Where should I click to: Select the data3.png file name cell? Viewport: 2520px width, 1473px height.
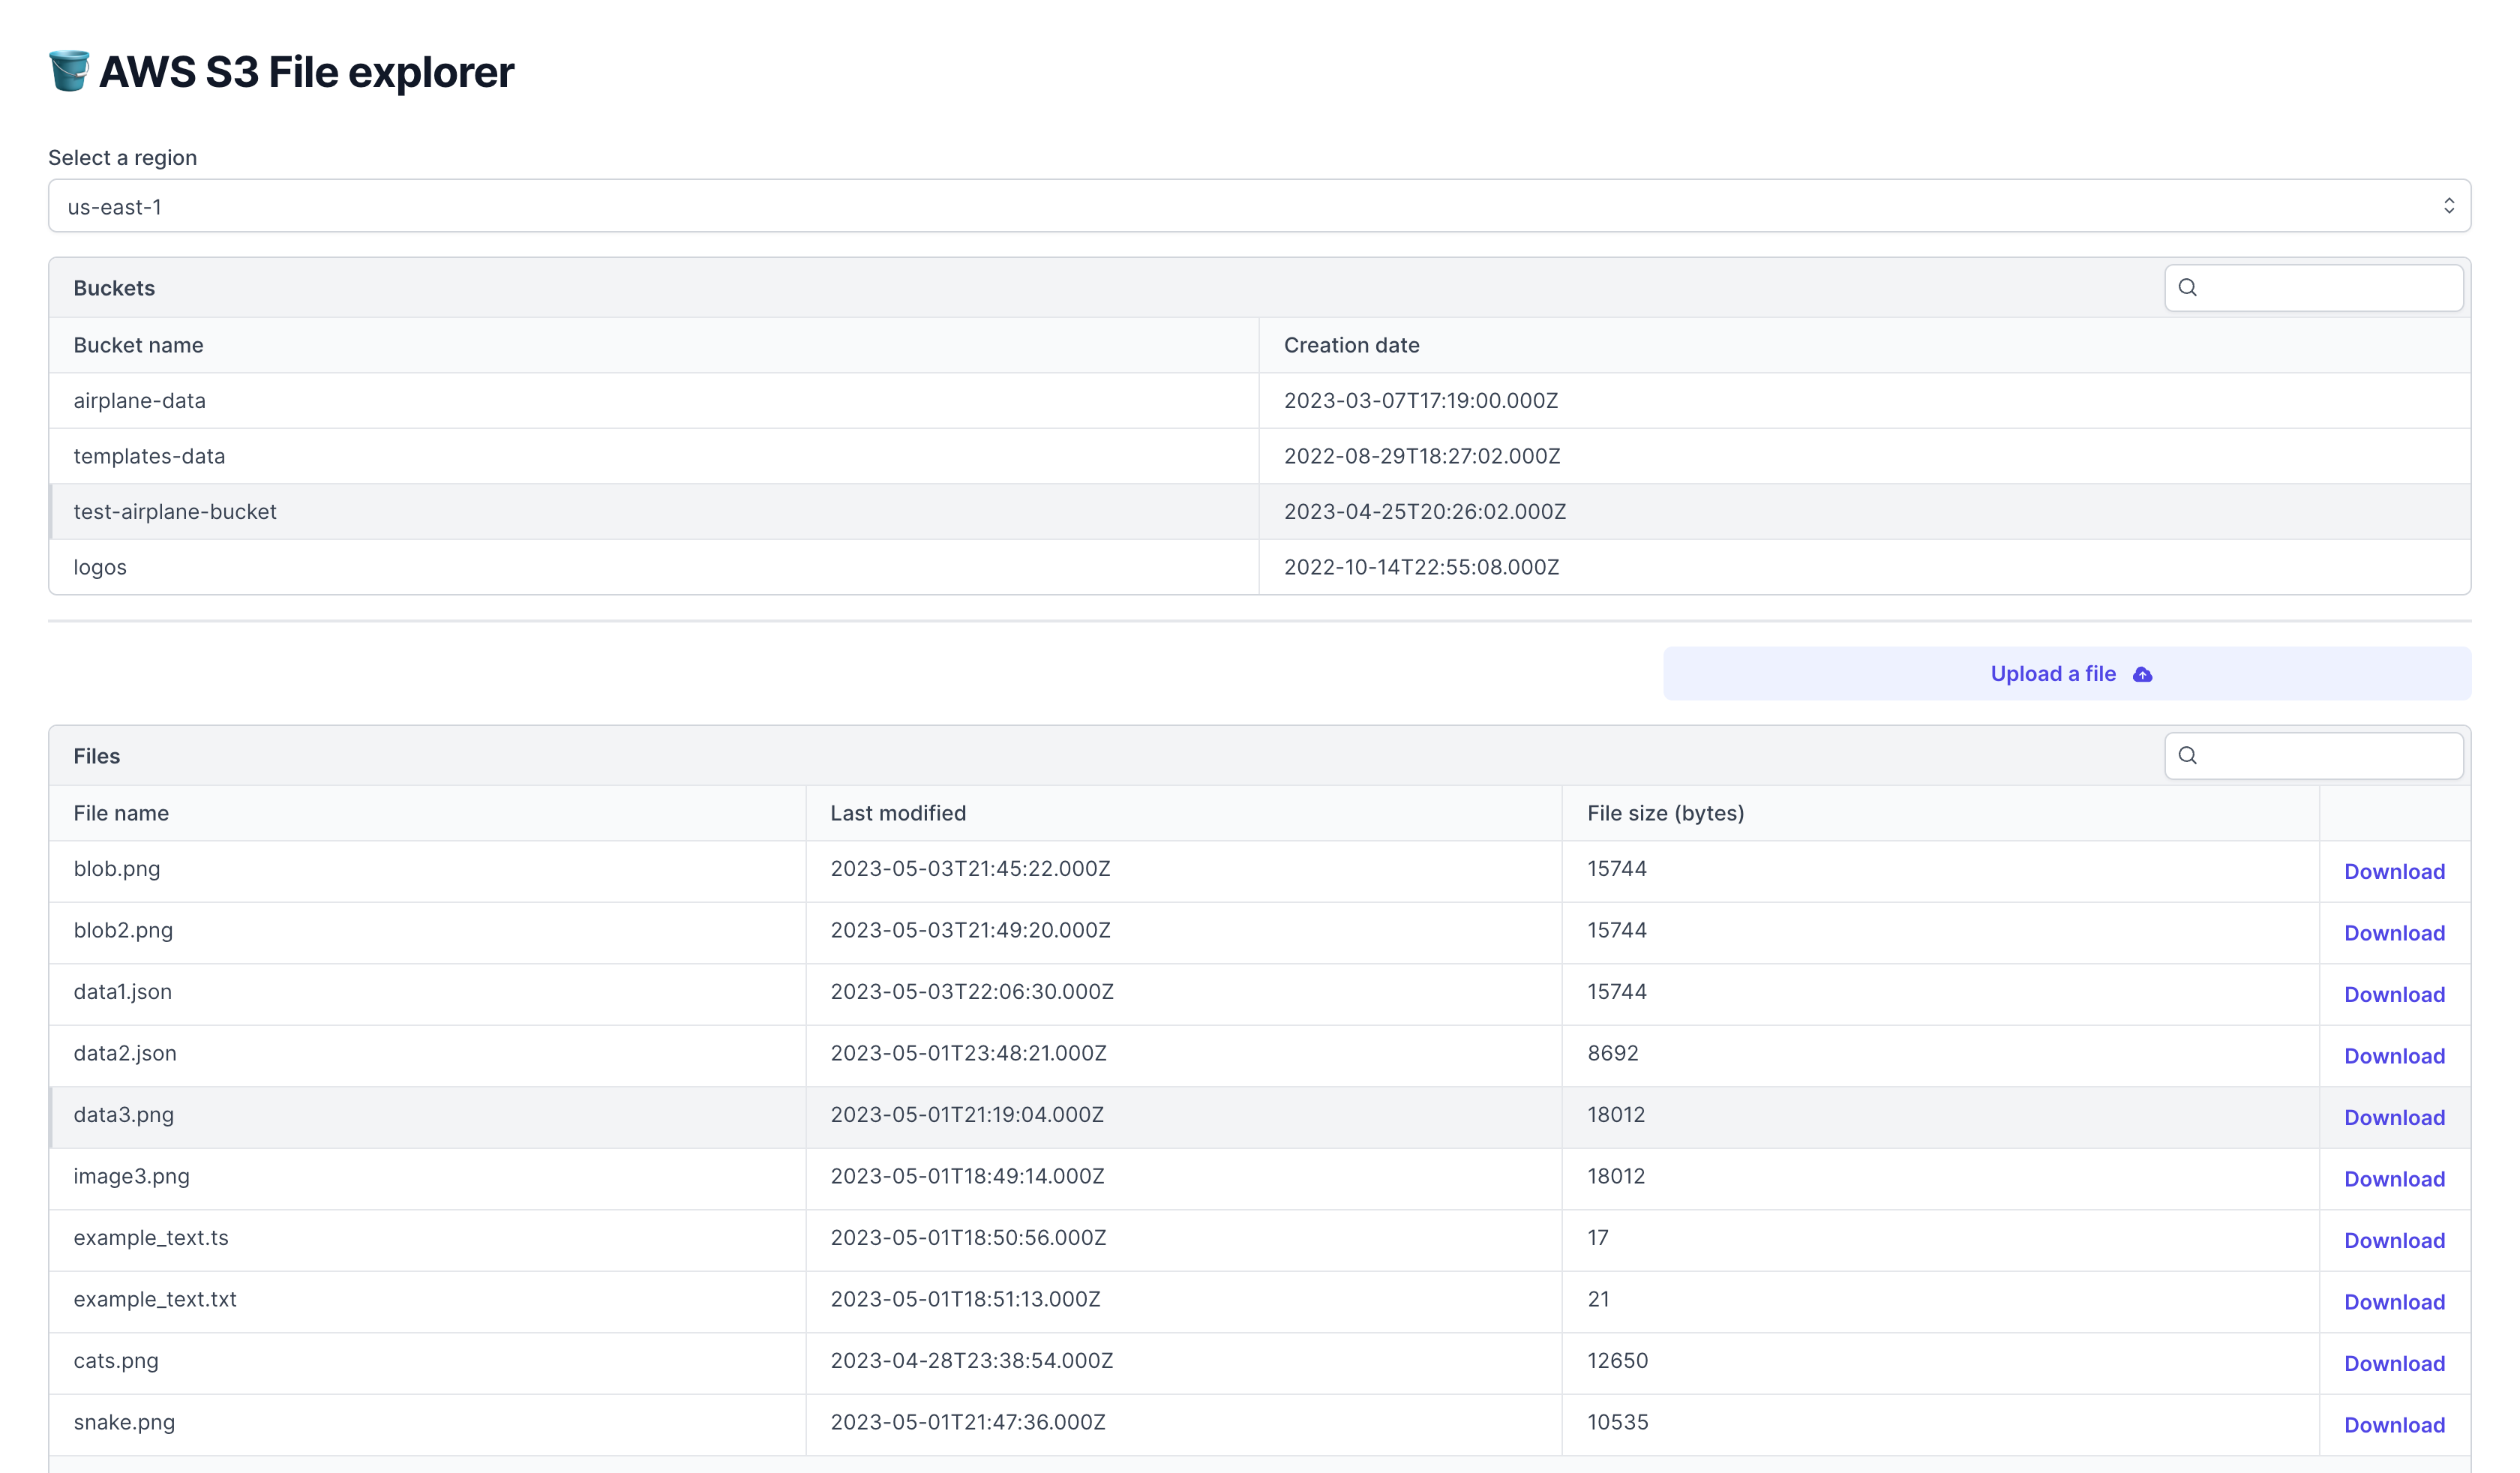tap(427, 1117)
